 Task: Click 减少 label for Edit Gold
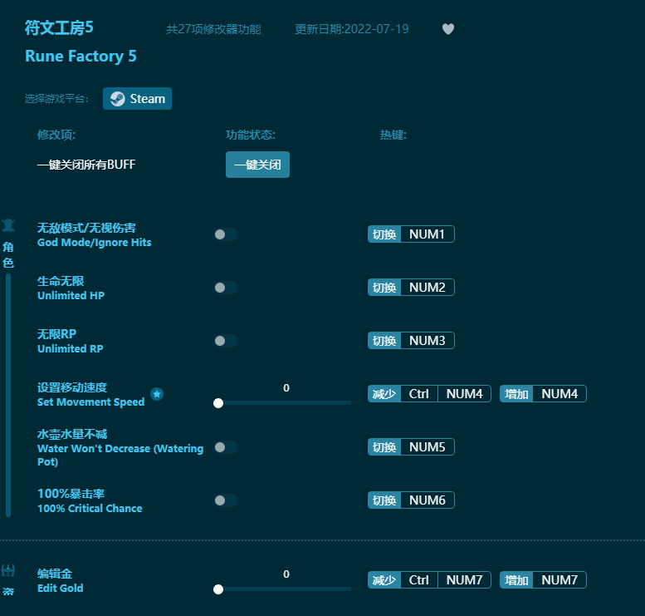click(x=384, y=579)
